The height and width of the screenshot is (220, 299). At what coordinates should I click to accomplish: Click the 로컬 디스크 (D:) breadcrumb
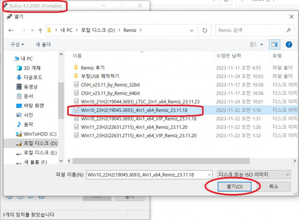click(x=98, y=30)
